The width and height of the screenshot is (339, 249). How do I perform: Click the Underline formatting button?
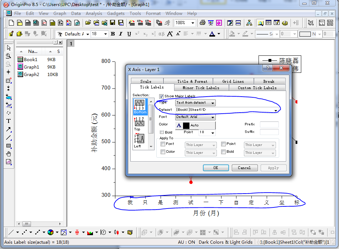(129, 34)
